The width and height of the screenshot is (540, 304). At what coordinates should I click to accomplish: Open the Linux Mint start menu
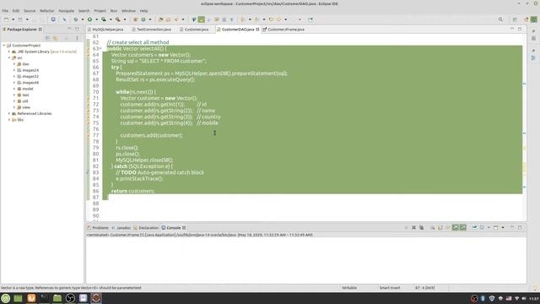pos(6,298)
